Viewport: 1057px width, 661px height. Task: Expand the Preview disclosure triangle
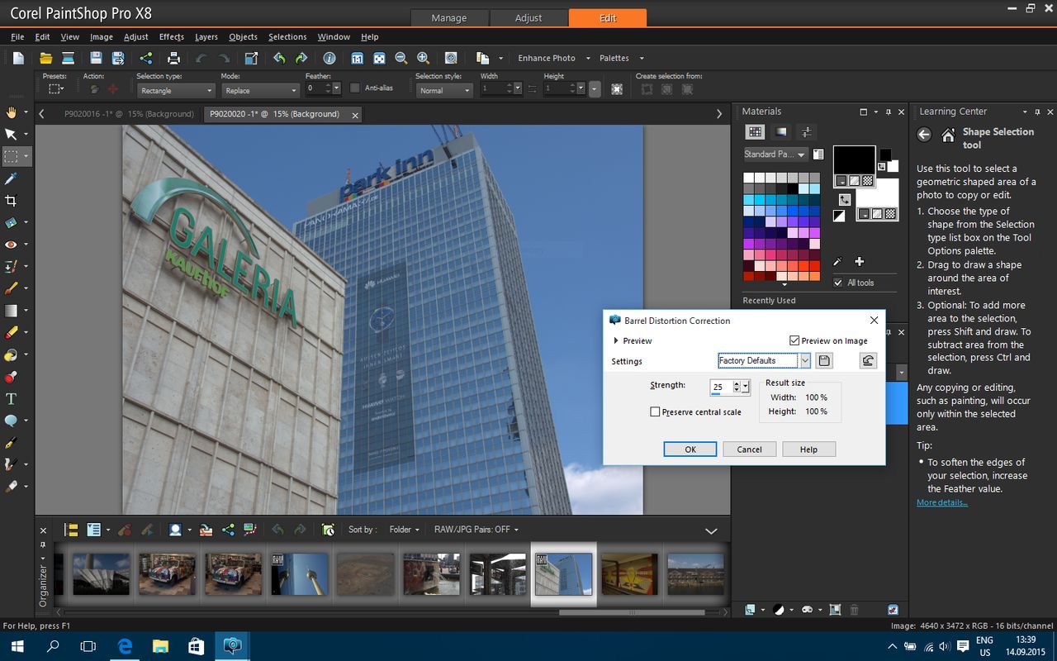click(616, 340)
